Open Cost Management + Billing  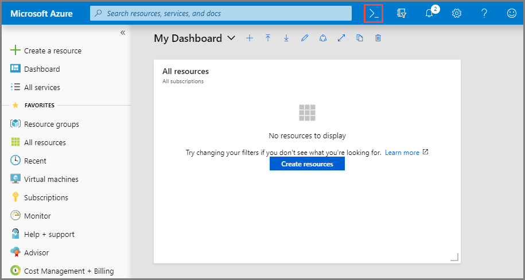pos(69,271)
